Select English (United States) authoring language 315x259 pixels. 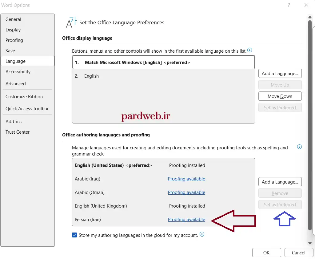click(x=163, y=165)
